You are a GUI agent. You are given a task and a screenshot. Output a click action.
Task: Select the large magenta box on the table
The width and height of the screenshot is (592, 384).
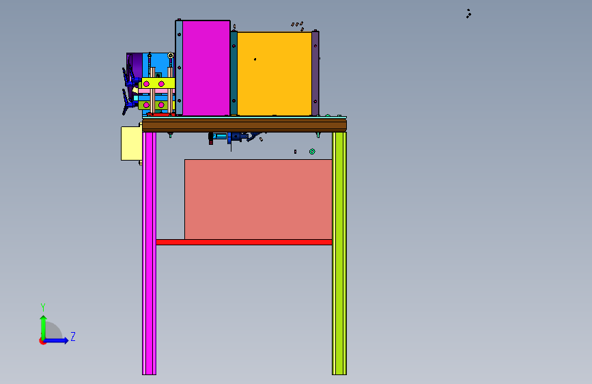[206, 68]
